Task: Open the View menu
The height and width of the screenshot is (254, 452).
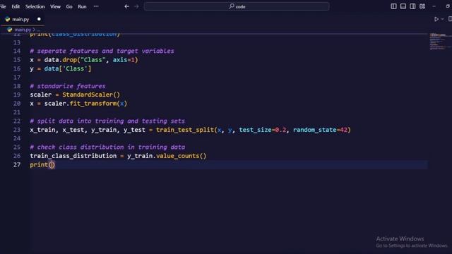Action: [55, 6]
